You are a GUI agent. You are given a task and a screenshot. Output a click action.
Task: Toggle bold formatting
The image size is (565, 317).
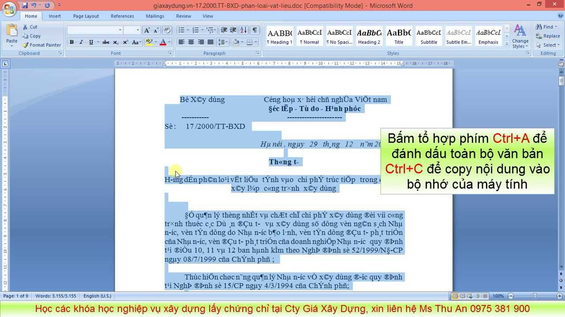[x=72, y=42]
